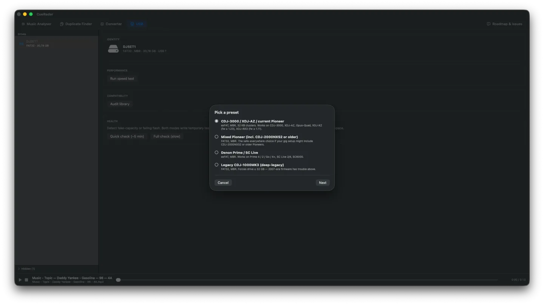Select the Mixed Pioneer preset radio button

216,137
